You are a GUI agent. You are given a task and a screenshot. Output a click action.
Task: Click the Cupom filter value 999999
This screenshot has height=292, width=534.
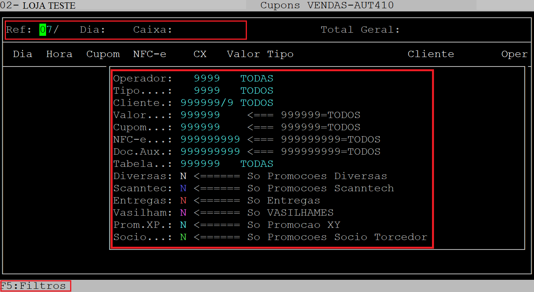pyautogui.click(x=200, y=127)
